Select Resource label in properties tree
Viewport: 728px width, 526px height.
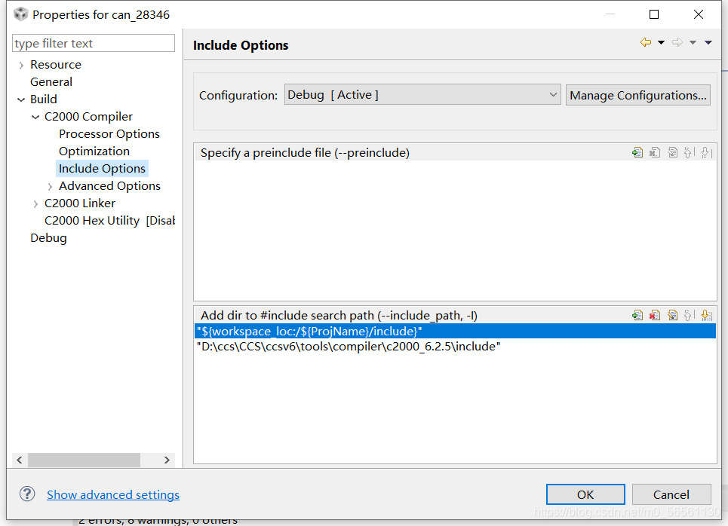point(56,65)
